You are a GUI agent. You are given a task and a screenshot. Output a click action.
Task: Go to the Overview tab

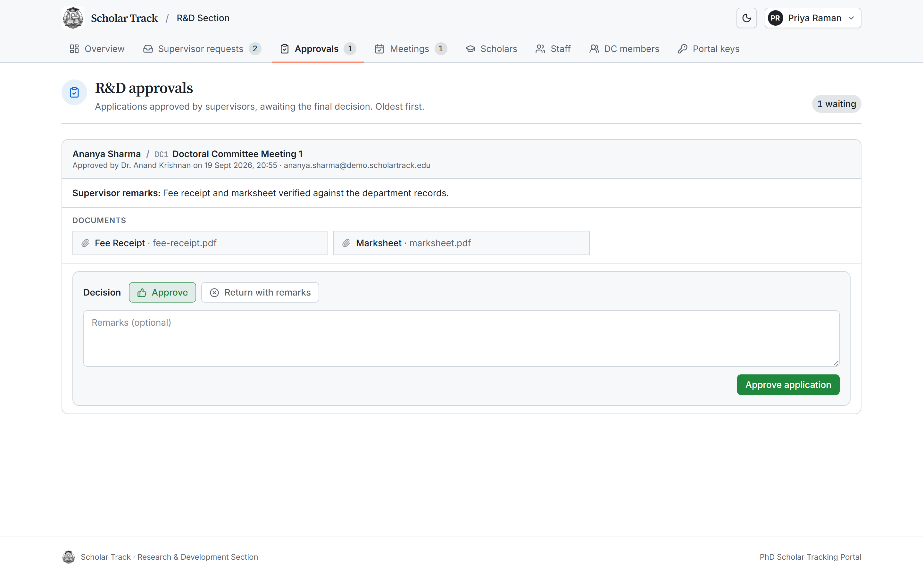[x=97, y=49]
